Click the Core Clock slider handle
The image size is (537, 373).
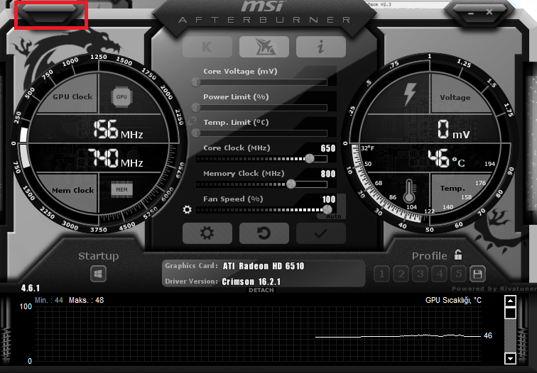pos(309,159)
